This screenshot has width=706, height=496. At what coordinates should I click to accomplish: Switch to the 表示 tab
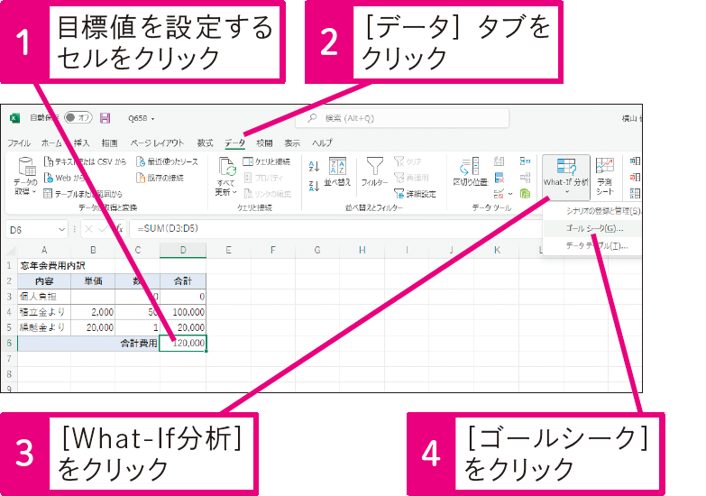point(292,143)
